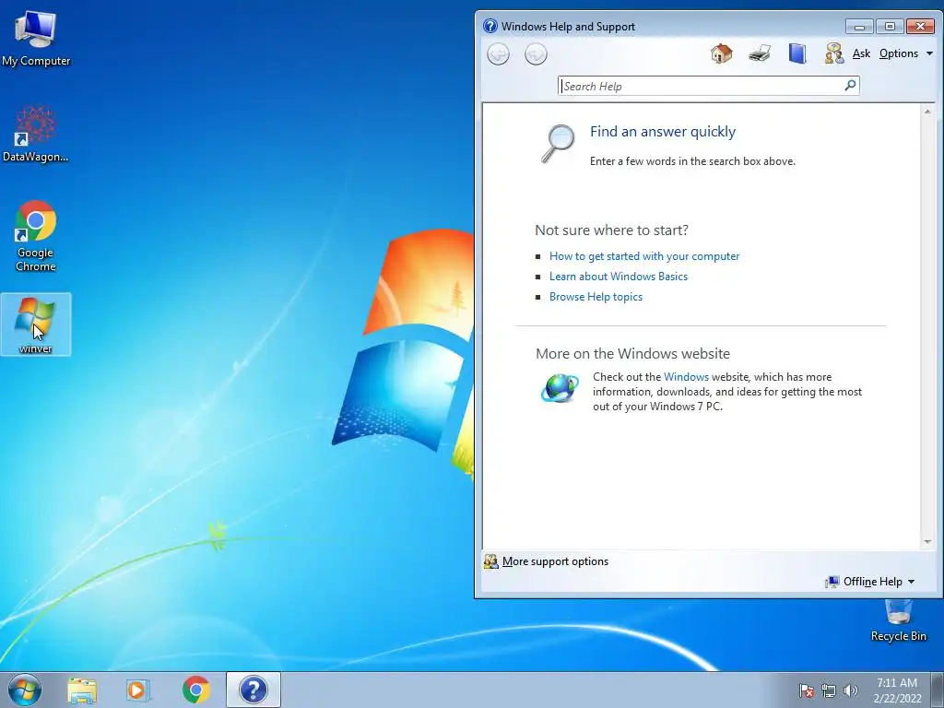Select the Recycle Bin on the desktop

(898, 620)
